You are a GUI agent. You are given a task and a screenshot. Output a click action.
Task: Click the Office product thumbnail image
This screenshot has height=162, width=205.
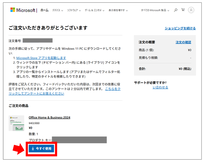coord(16,123)
